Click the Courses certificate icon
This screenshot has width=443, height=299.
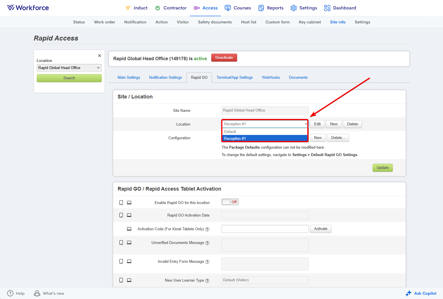click(227, 8)
